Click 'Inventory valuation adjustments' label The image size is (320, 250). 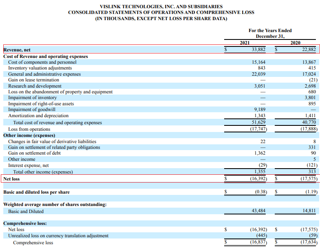coord(40,68)
